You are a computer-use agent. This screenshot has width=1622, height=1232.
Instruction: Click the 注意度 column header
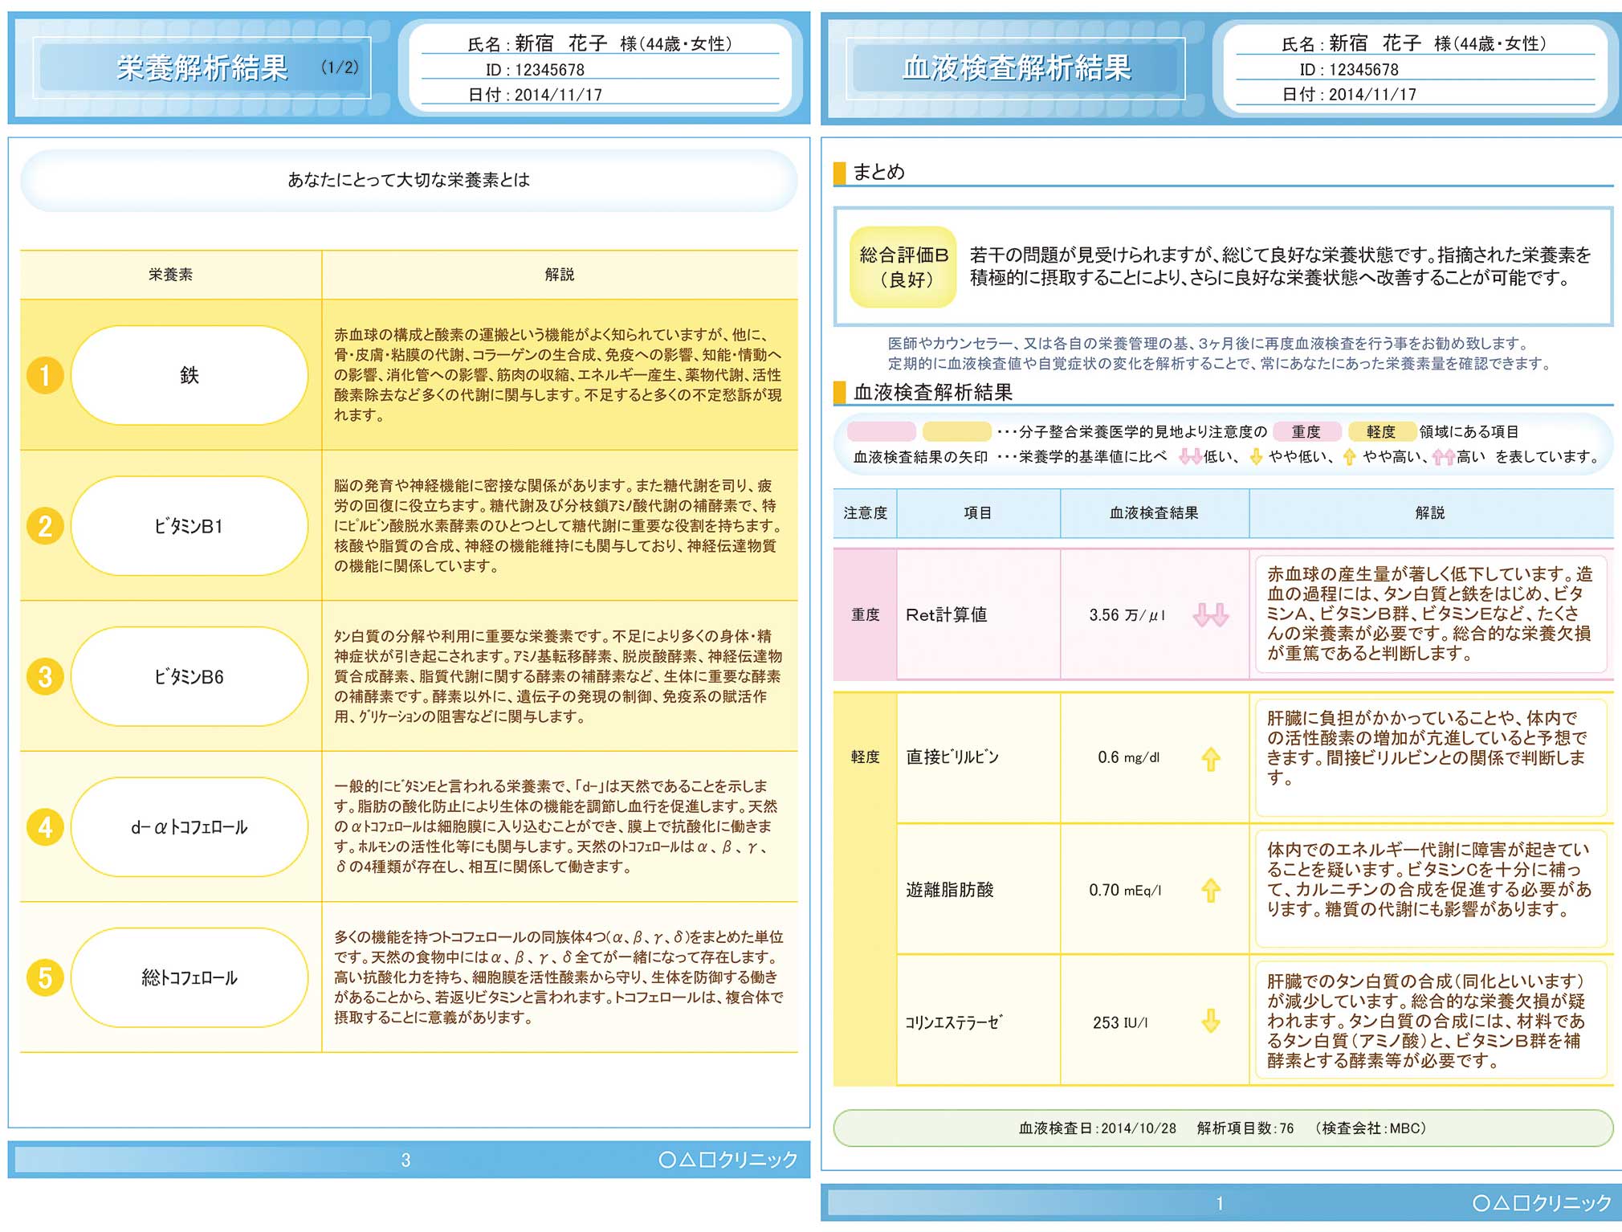click(865, 512)
